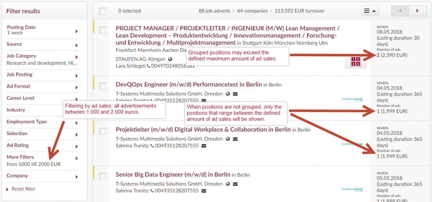Click '88 job adverts' summary text
Screen dimensions: 432x202
[x=214, y=11]
